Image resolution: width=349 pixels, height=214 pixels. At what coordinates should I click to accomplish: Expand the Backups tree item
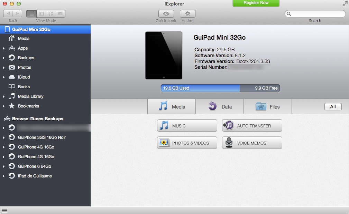pos(3,58)
